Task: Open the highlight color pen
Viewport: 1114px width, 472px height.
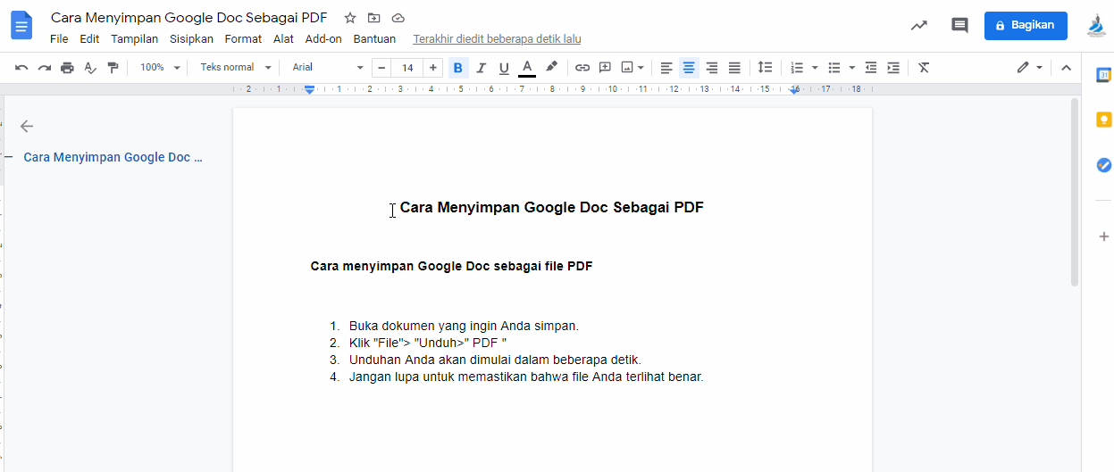Action: pos(551,68)
